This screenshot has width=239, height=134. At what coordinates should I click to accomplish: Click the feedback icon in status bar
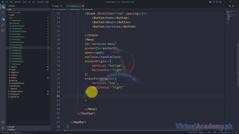point(233,133)
